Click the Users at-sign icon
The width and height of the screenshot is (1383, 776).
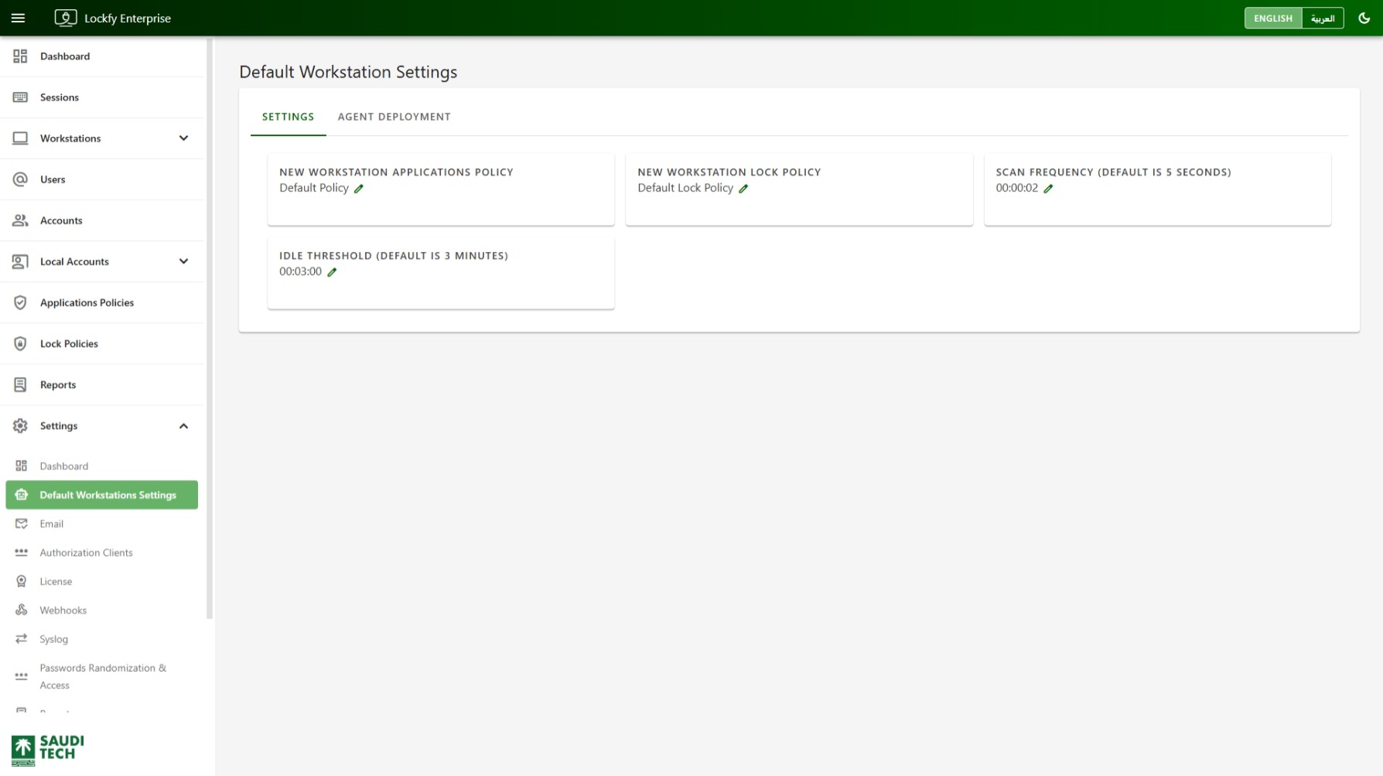tap(20, 179)
